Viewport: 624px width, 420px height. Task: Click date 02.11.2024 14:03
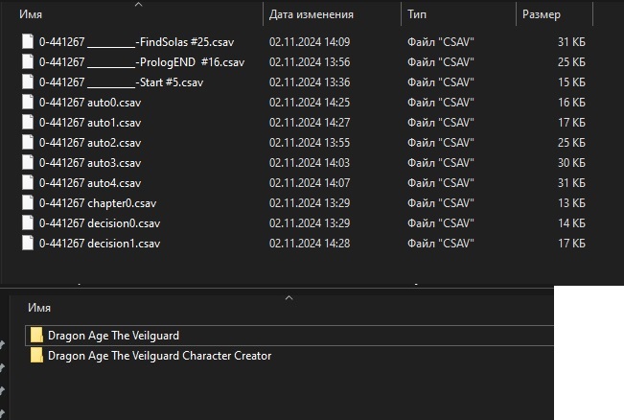coord(310,163)
